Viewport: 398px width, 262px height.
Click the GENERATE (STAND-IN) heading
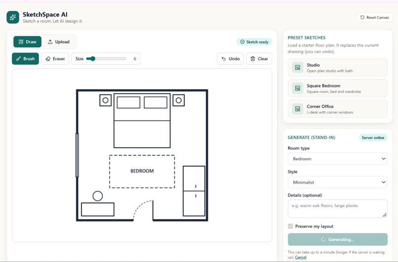(x=312, y=137)
